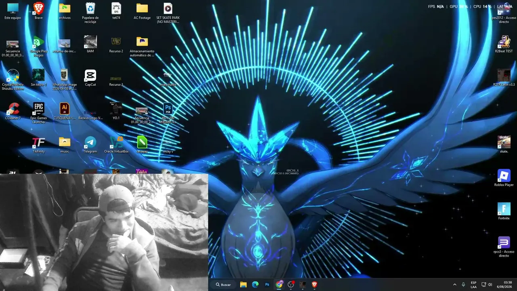Launch the R2Beat TEST shortcut

[x=504, y=45]
